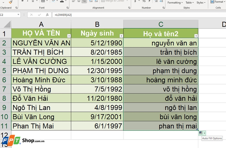Select cell Bùi Văn Long
This screenshot has width=226, height=148.
point(41,117)
